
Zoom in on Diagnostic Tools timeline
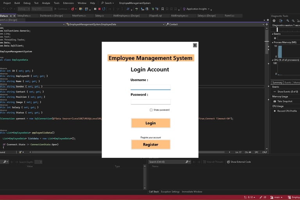(287, 21)
